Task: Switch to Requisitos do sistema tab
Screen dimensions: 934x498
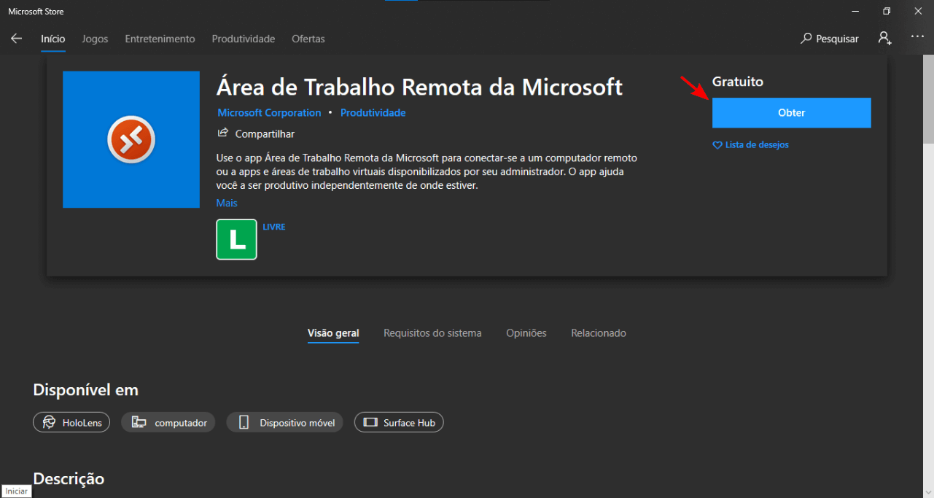Action: click(x=432, y=333)
